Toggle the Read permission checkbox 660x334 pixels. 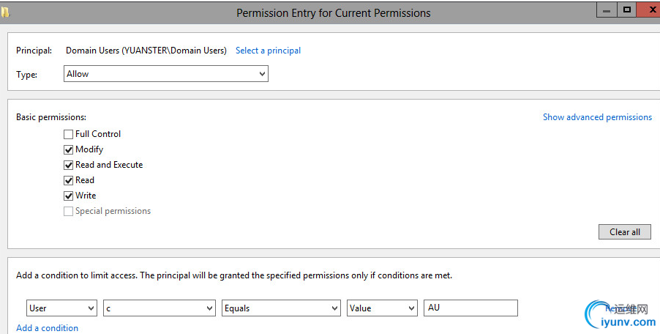(68, 180)
